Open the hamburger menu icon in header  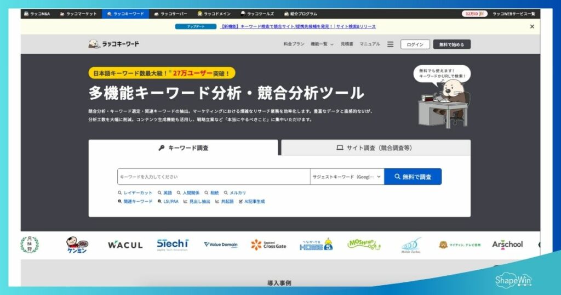pyautogui.click(x=390, y=44)
